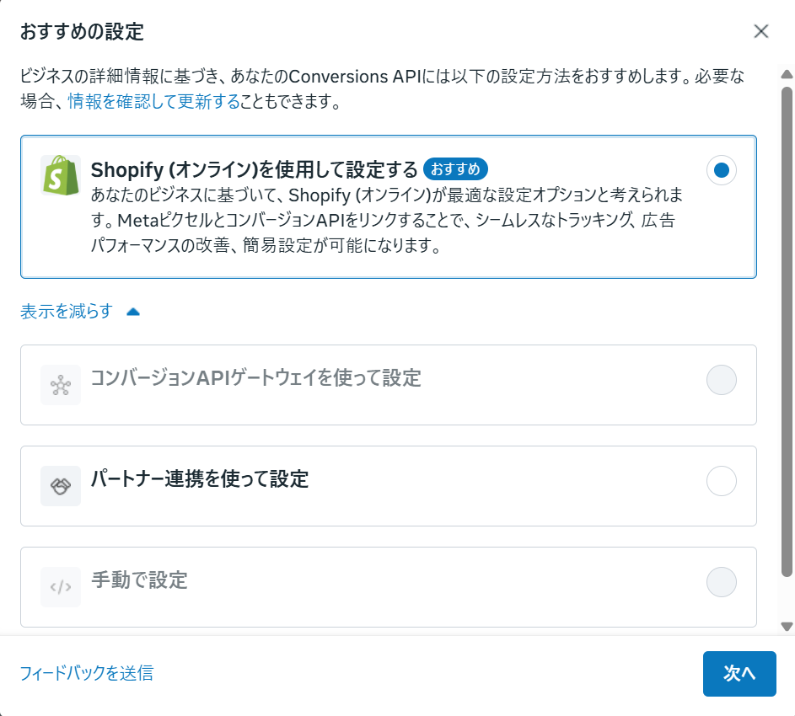Click the フィードバックを送信 link
The height and width of the screenshot is (716, 795).
coord(87,673)
